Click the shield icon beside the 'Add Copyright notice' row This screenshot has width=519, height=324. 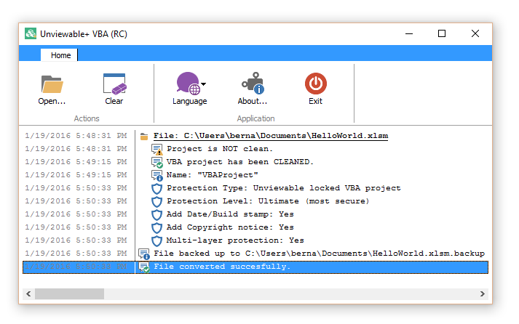coord(157,228)
